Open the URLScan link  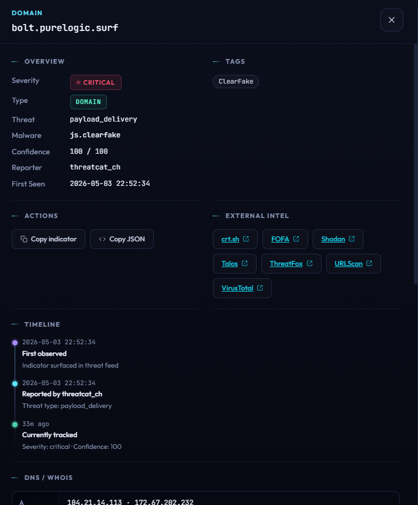(x=353, y=264)
